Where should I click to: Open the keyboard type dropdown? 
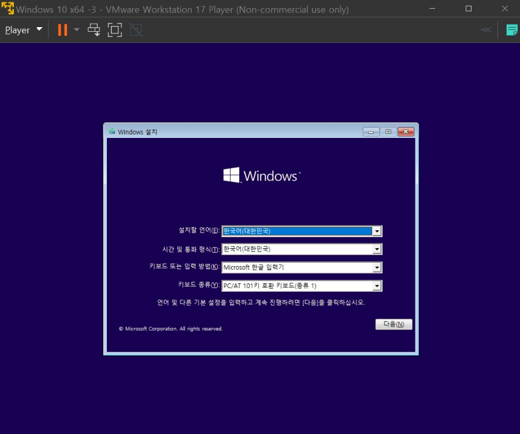(x=377, y=286)
